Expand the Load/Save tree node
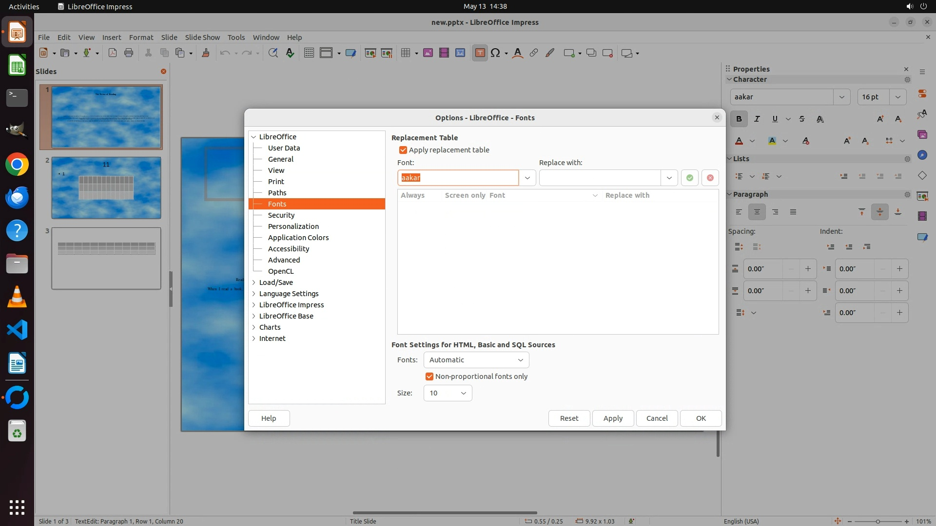This screenshot has height=526, width=936. point(254,282)
